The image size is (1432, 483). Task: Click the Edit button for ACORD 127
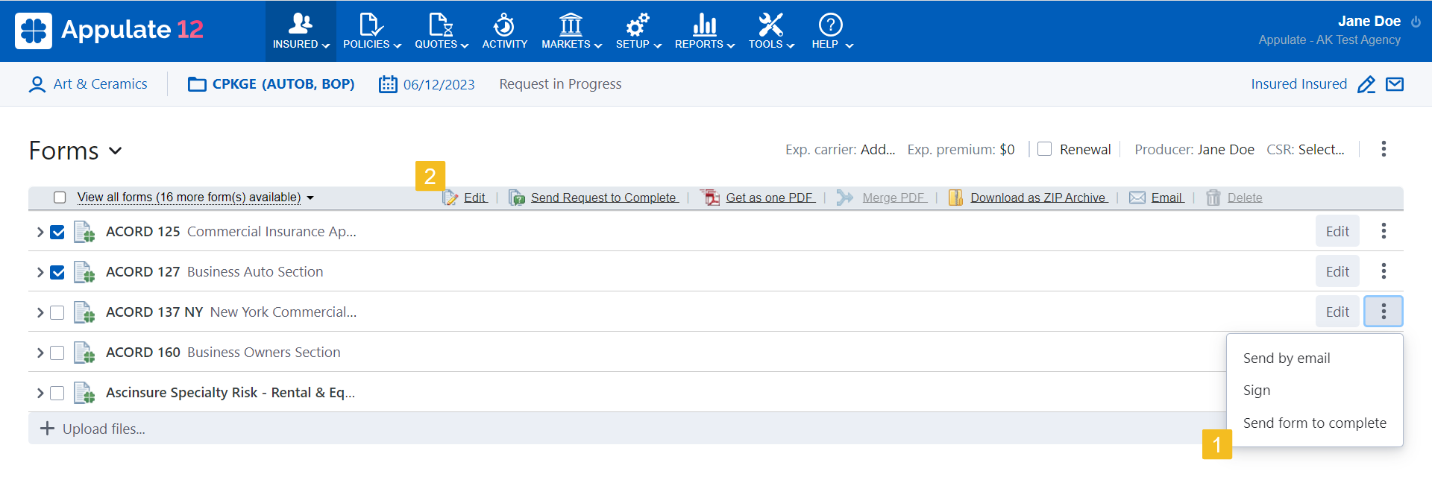[1337, 271]
